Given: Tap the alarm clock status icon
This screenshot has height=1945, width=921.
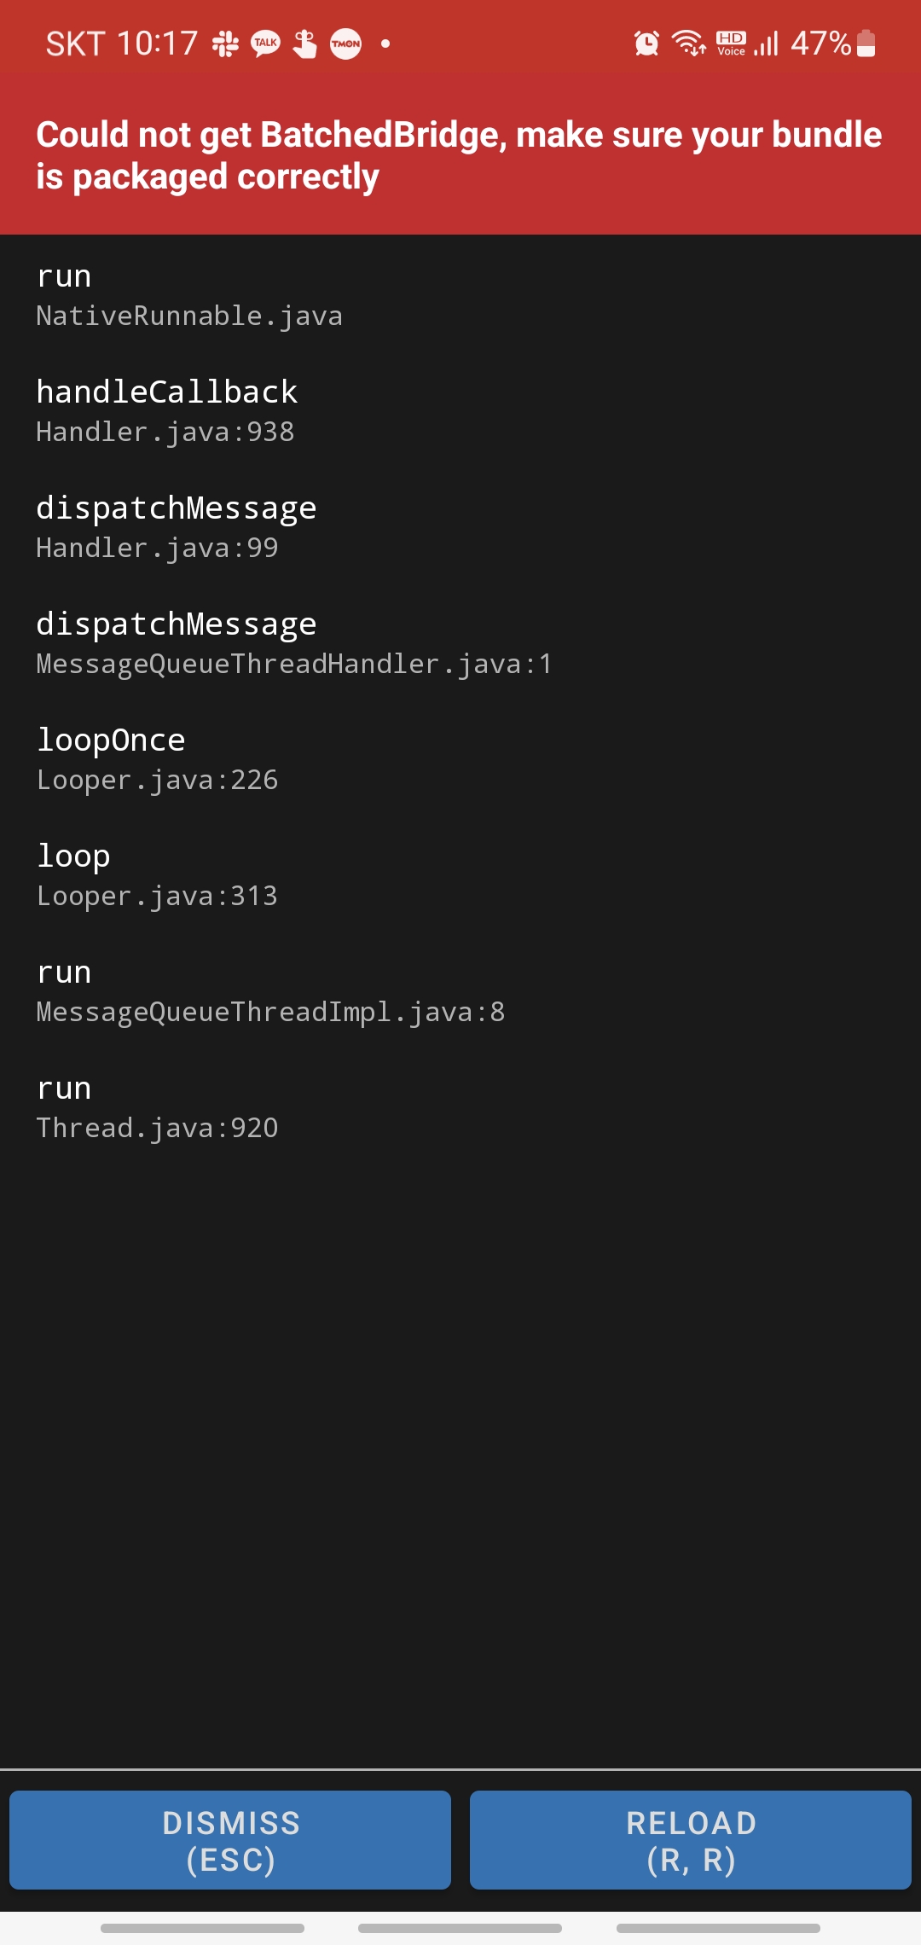Looking at the screenshot, I should [x=647, y=43].
